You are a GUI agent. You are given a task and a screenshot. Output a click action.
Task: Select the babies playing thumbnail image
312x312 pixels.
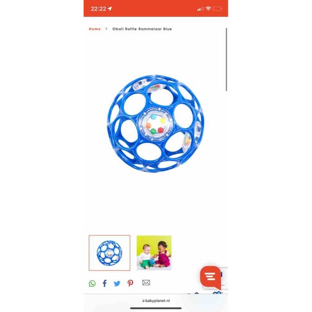[154, 253]
